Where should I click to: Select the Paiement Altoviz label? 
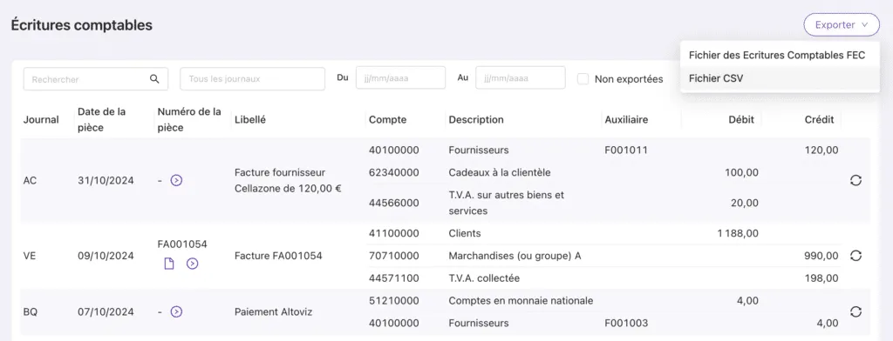click(x=273, y=311)
